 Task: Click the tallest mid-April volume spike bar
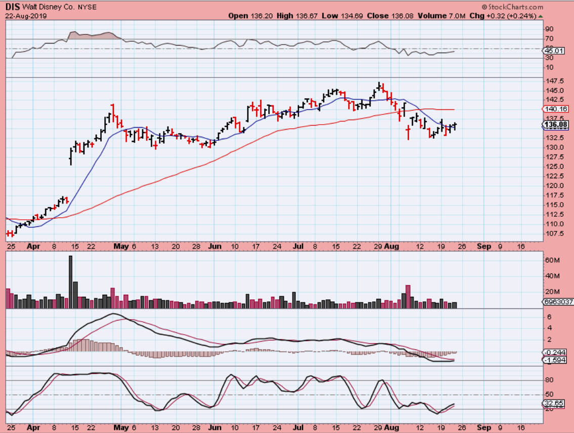click(x=71, y=282)
